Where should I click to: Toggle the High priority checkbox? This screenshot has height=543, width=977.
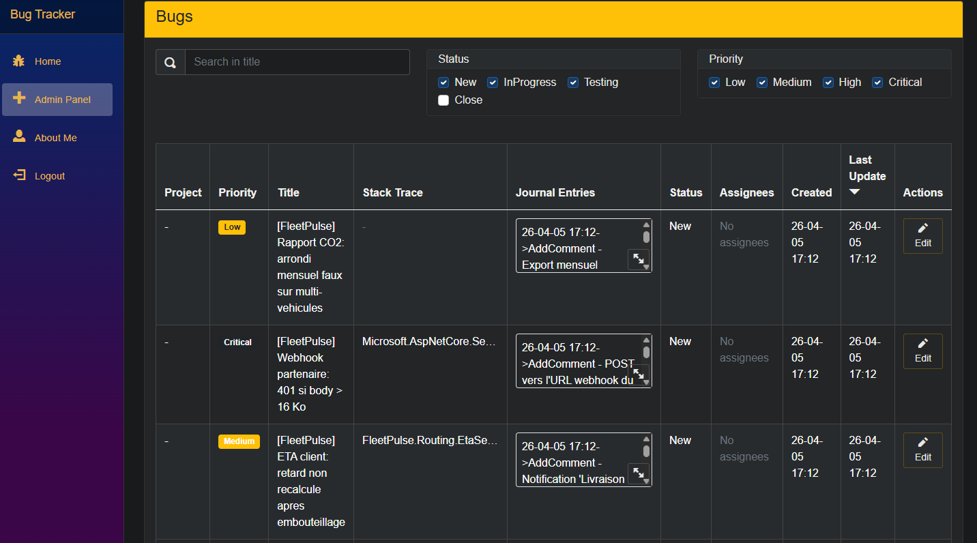pos(828,83)
